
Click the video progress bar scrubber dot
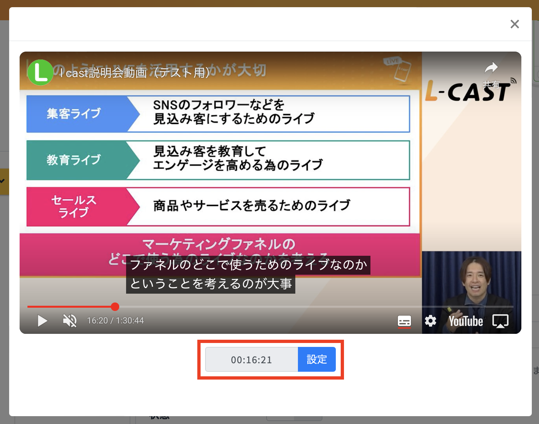[115, 307]
